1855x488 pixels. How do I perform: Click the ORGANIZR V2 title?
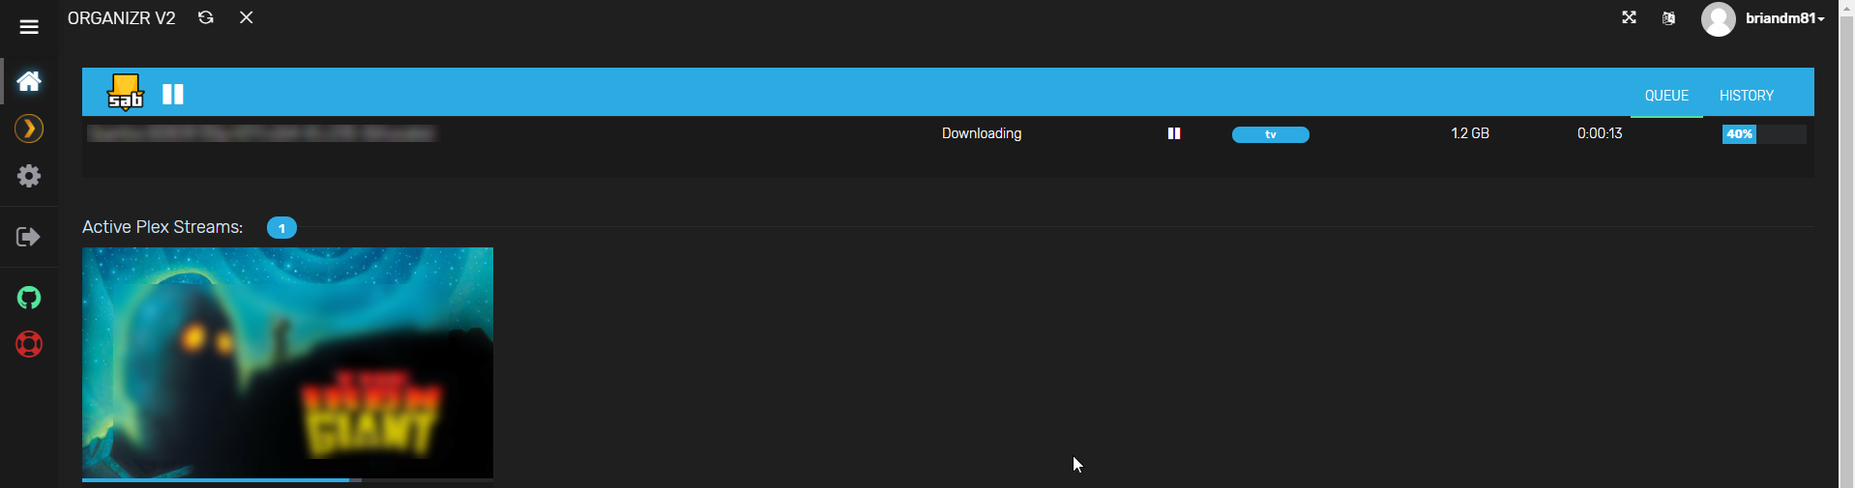[x=122, y=18]
